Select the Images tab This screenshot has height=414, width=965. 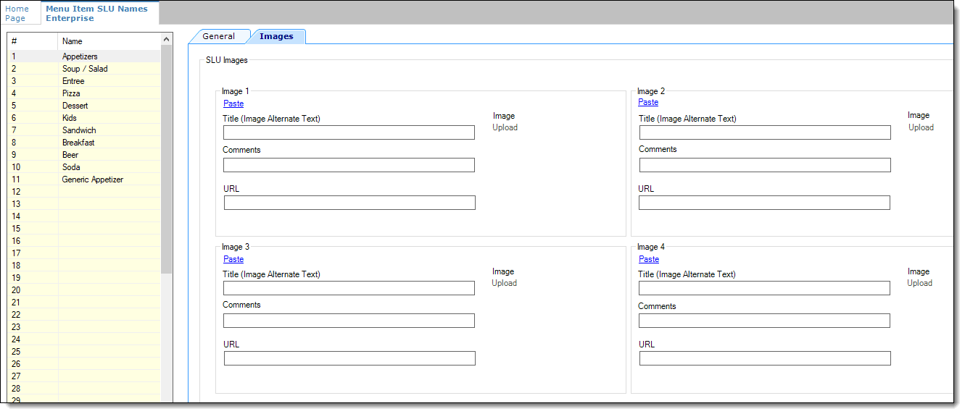[276, 36]
